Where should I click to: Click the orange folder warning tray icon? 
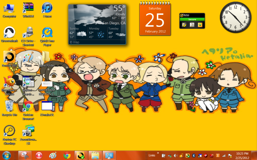(182, 155)
